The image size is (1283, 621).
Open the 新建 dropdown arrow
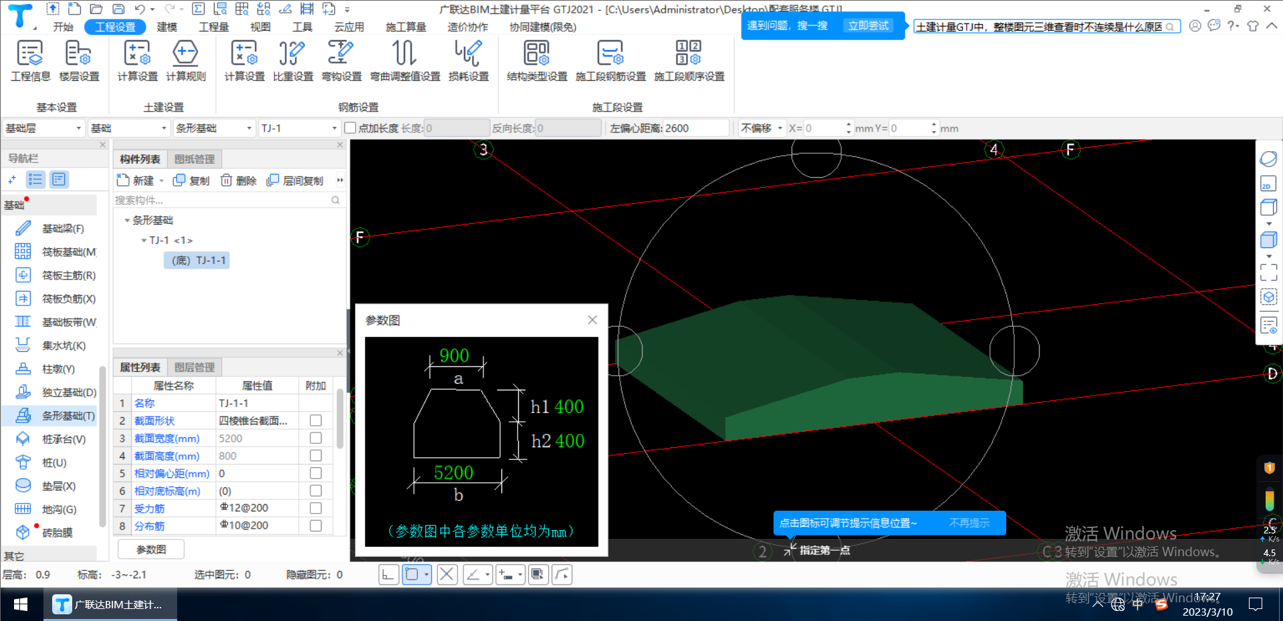[x=161, y=180]
